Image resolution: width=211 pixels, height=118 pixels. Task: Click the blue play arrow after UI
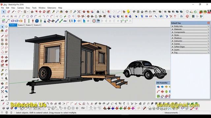point(75,21)
